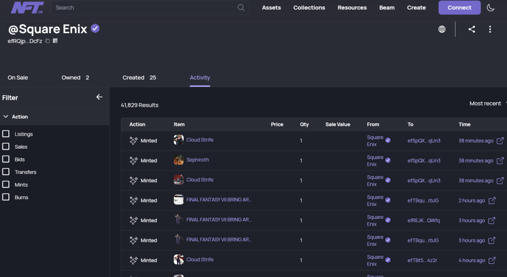Open the Assets menu

click(x=271, y=8)
